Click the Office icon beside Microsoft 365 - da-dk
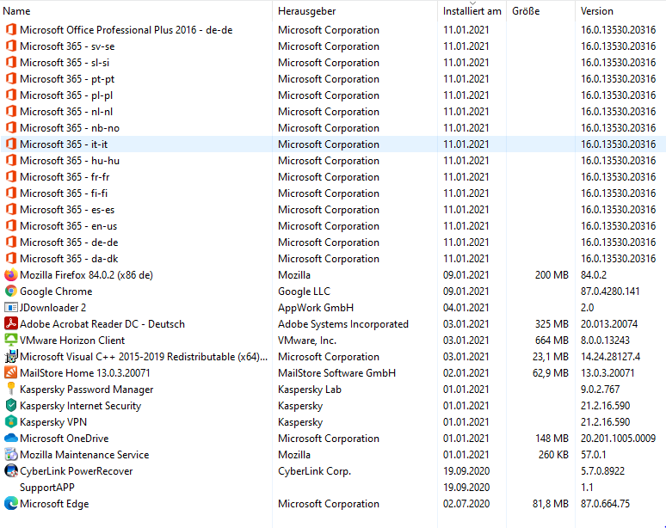Screen dimensions: 666x528 tap(11, 259)
